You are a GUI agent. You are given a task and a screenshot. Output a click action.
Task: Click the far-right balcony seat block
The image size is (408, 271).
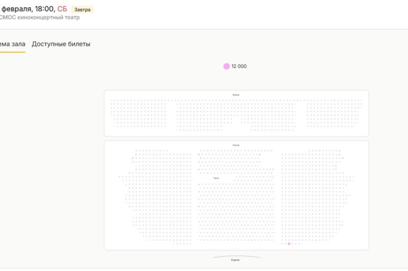(x=334, y=113)
